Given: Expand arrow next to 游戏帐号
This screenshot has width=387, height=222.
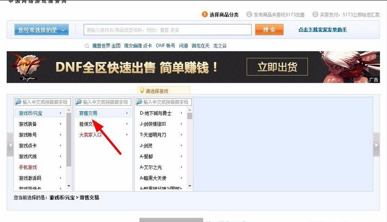Looking at the screenshot, I should pos(60,134).
